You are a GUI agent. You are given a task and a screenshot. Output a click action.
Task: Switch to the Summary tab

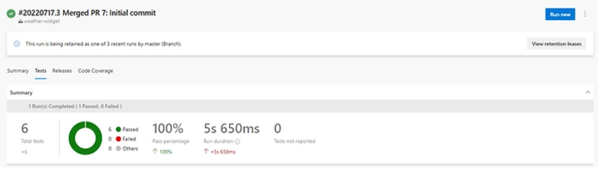click(x=18, y=71)
